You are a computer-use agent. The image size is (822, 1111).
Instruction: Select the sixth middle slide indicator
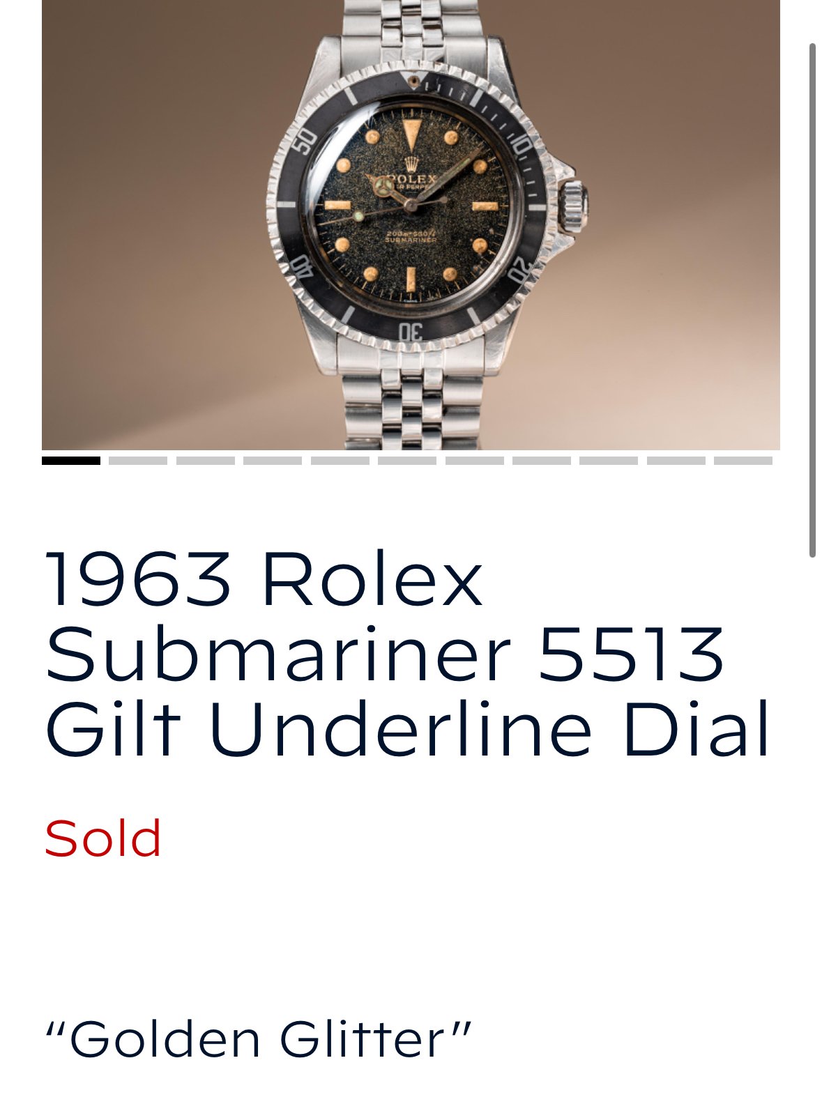(x=407, y=461)
